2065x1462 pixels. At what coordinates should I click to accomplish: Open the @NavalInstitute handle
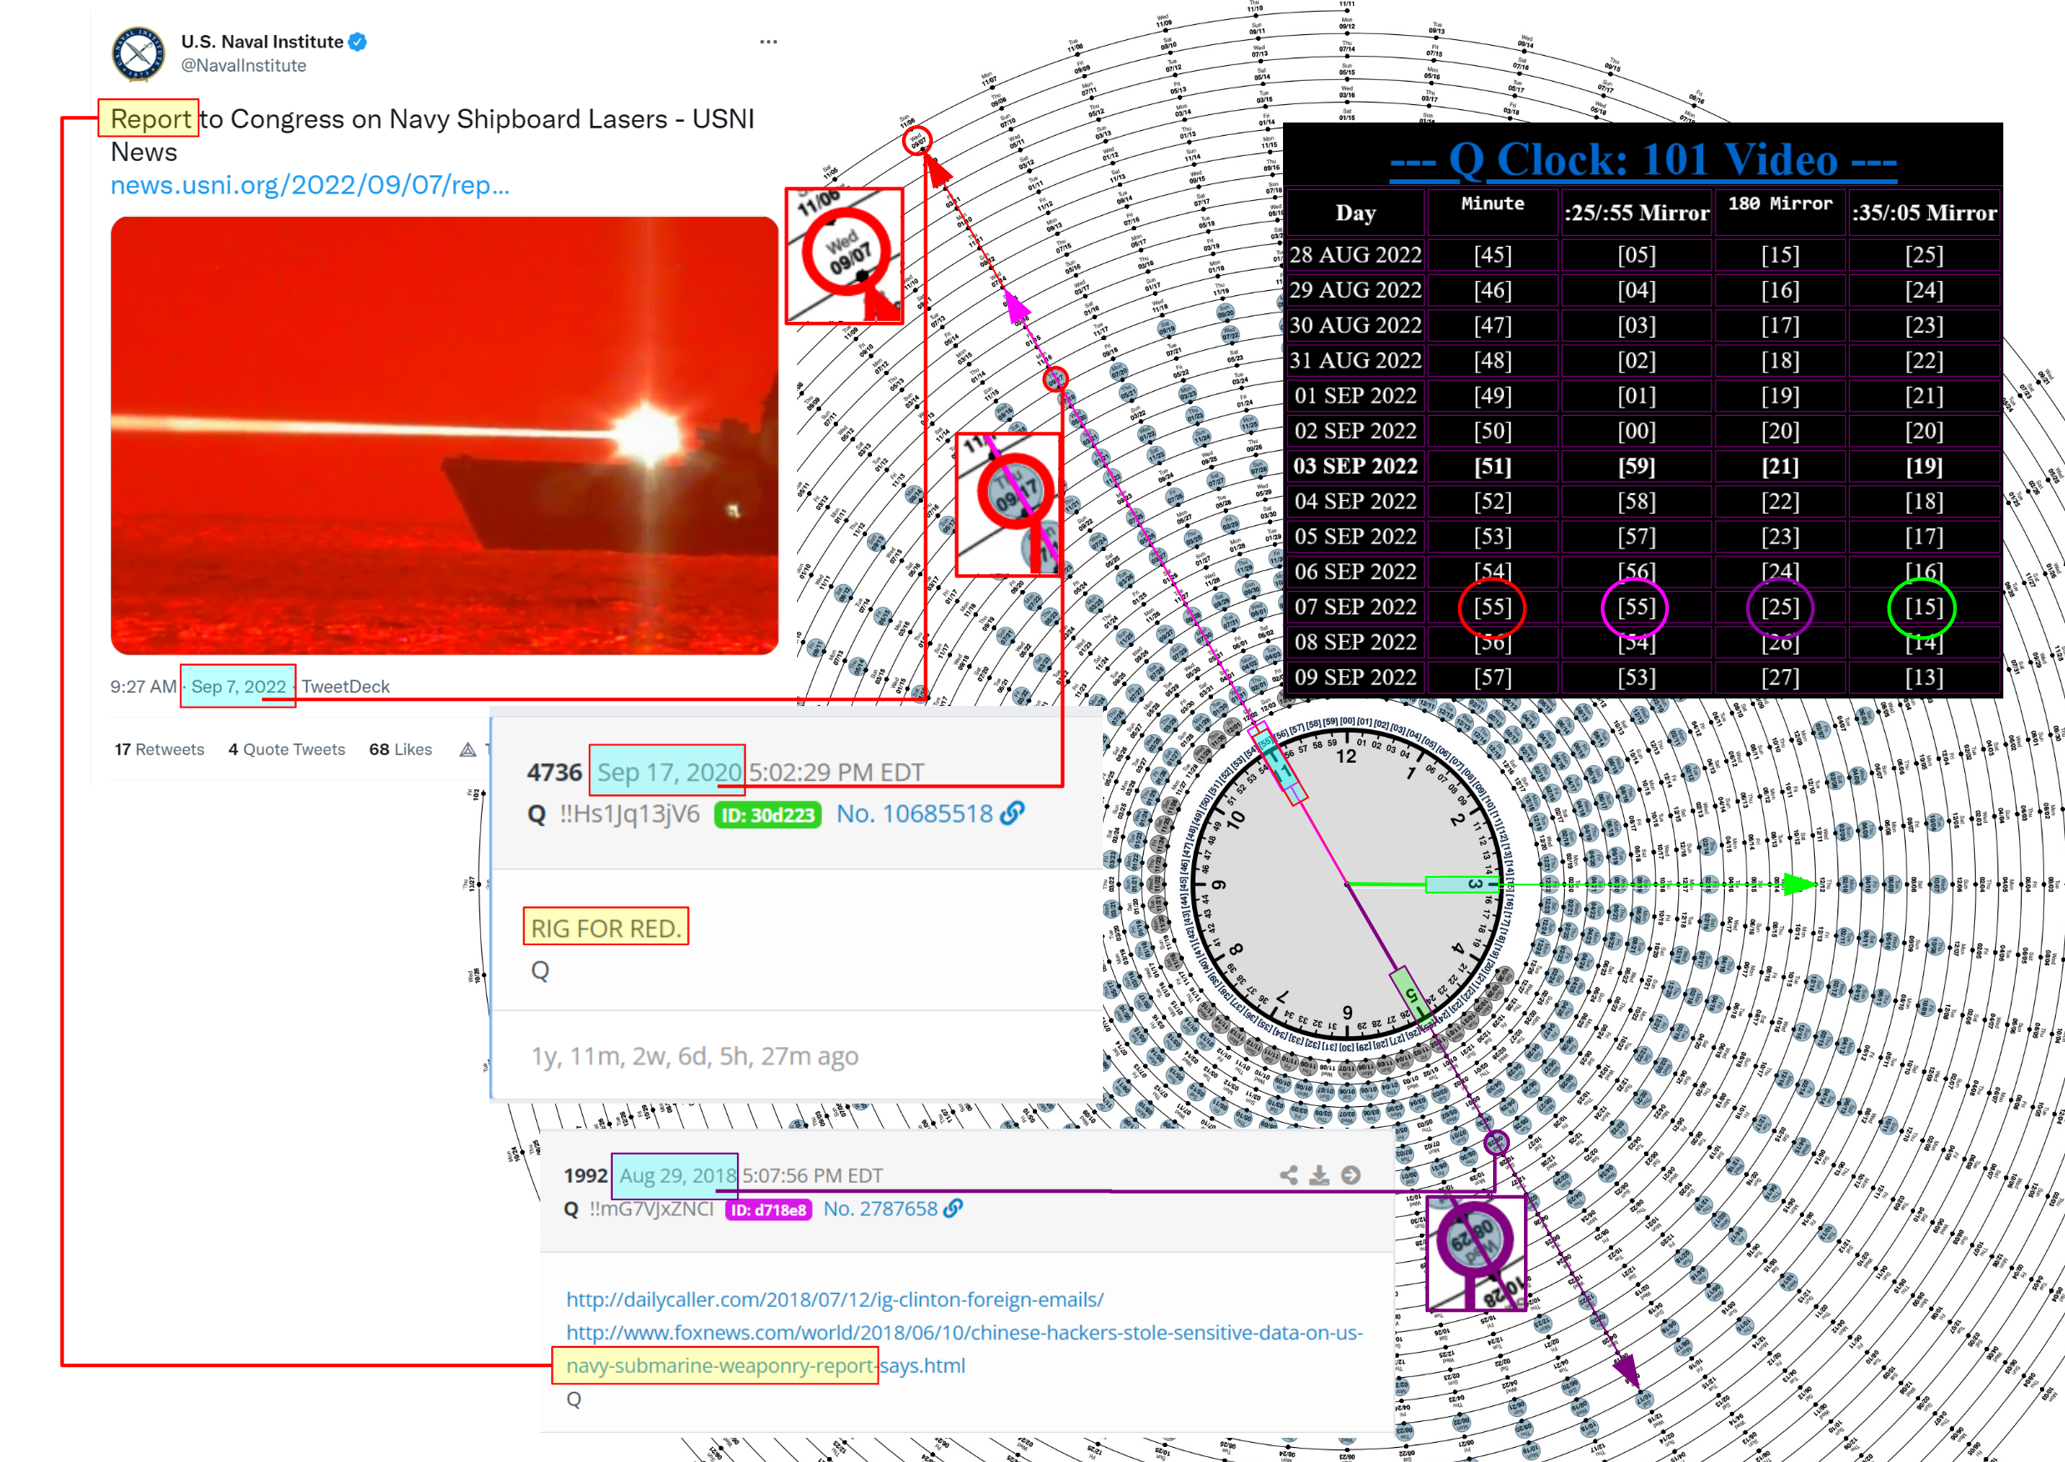point(243,66)
